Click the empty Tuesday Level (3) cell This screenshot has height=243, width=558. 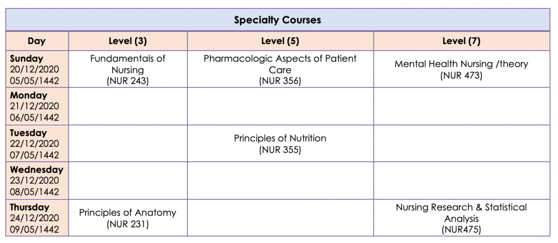click(128, 144)
